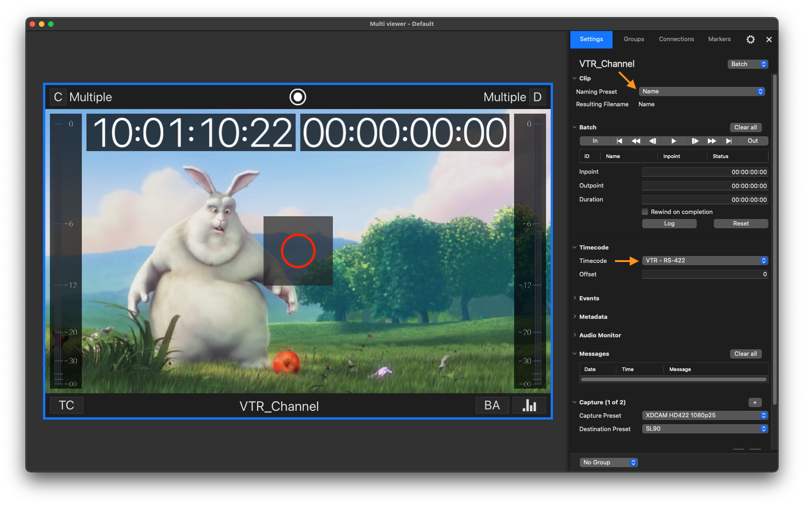804x506 pixels.
Task: Click the timecode Offset field
Action: pos(705,274)
